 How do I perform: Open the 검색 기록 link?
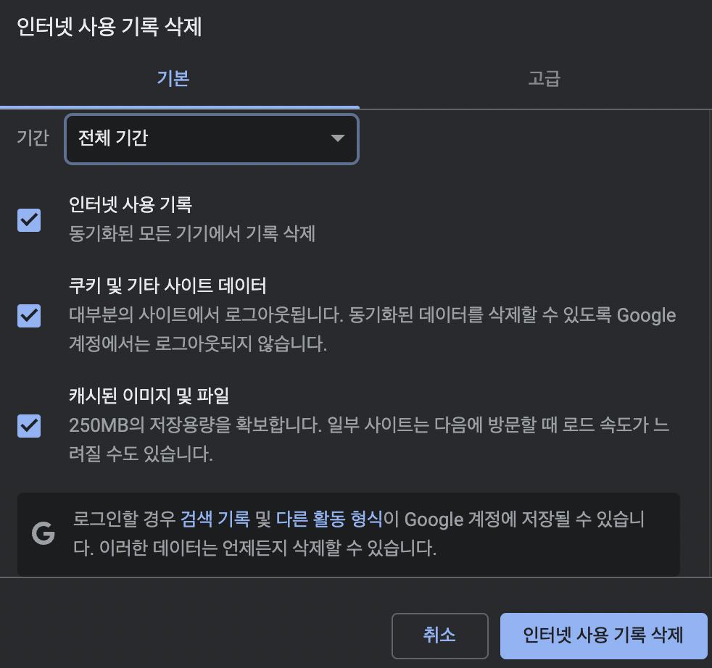[215, 519]
